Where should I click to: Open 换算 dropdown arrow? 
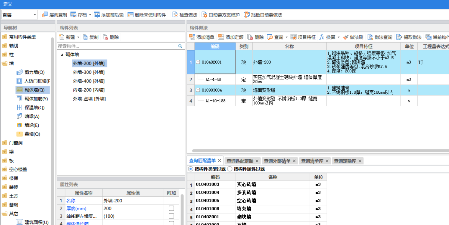point(339,37)
